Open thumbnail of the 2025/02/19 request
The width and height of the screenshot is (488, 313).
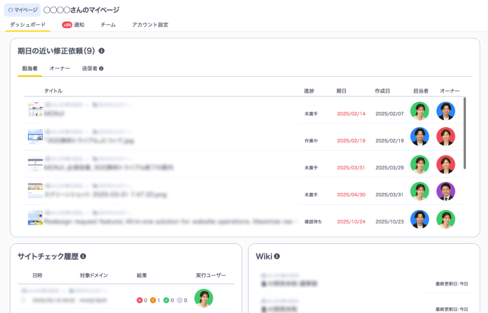click(35, 136)
